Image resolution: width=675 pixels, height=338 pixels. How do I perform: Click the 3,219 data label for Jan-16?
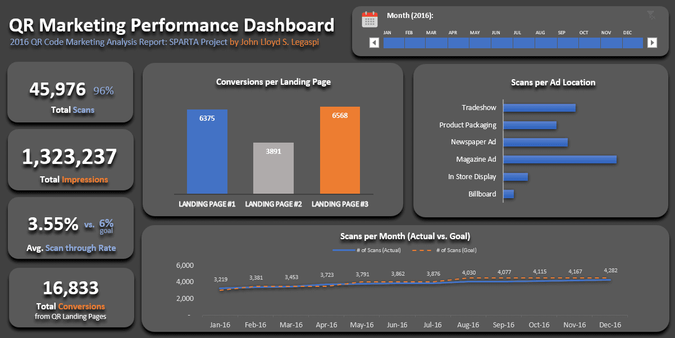221,280
